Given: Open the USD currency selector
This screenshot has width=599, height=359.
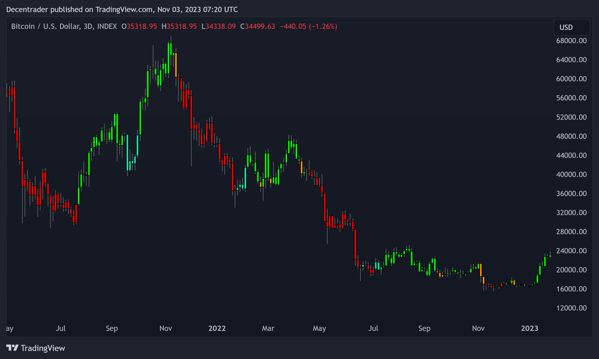Looking at the screenshot, I should 571,27.
